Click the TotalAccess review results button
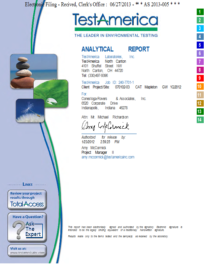204x264 pixels. 27,200
